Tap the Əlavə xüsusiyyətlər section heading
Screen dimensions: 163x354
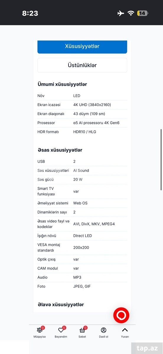(61, 305)
